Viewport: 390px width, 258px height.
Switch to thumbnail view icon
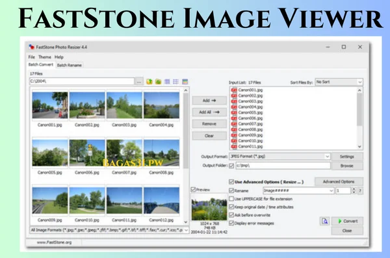pos(185,82)
